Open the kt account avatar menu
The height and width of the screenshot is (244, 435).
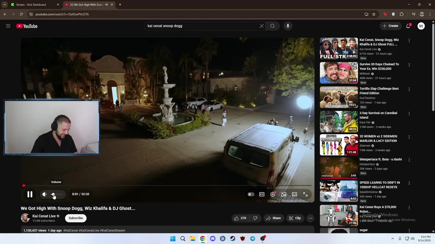421,26
